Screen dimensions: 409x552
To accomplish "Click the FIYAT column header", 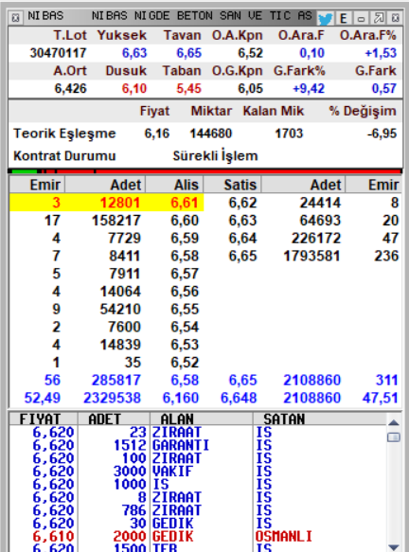I will 43,418.
